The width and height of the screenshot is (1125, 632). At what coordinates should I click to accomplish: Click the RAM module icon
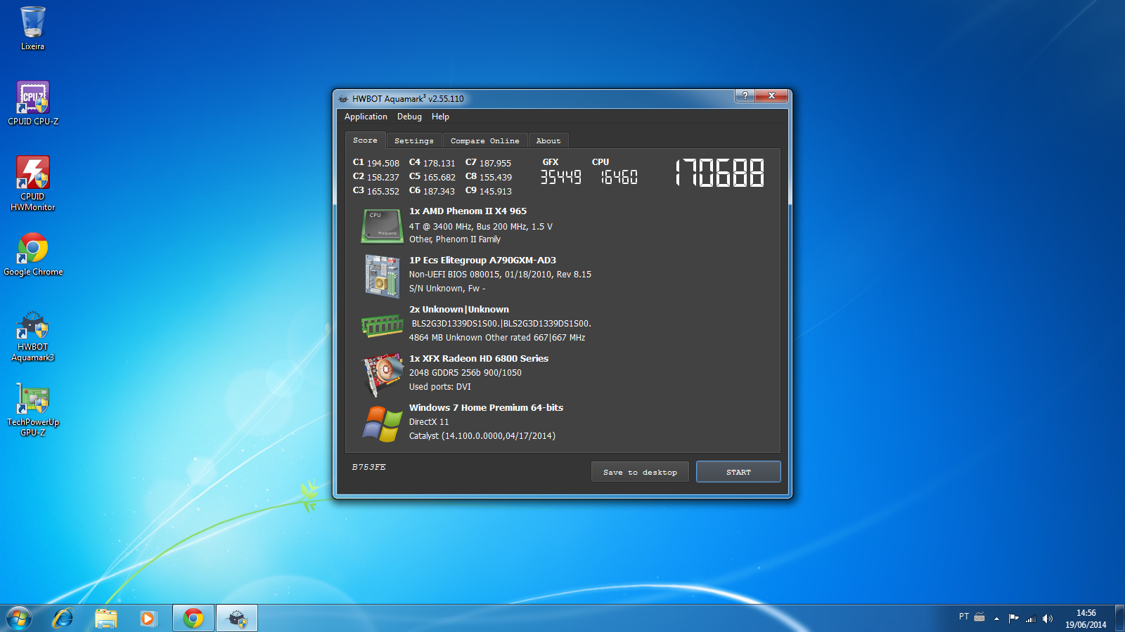[382, 326]
